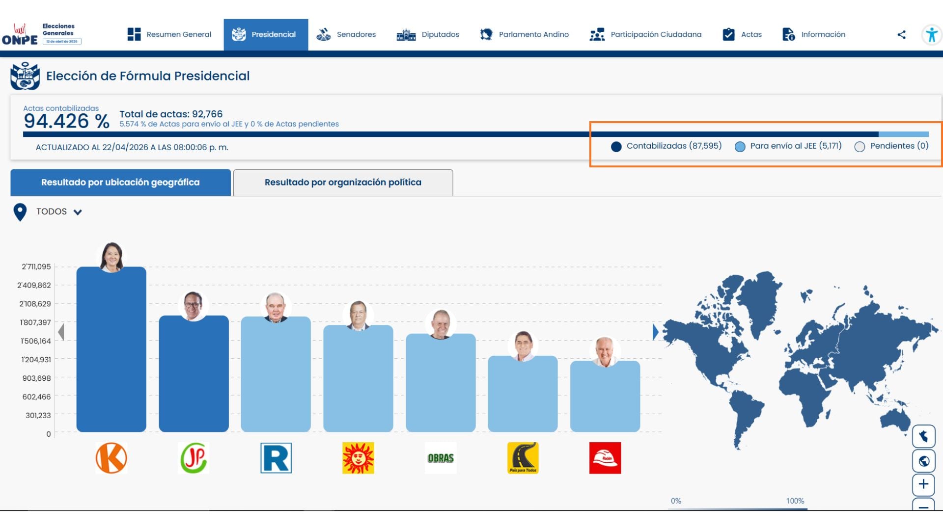Screen dimensions: 943x530
Task: Click the Participación Ciudadana icon
Action: (596, 34)
